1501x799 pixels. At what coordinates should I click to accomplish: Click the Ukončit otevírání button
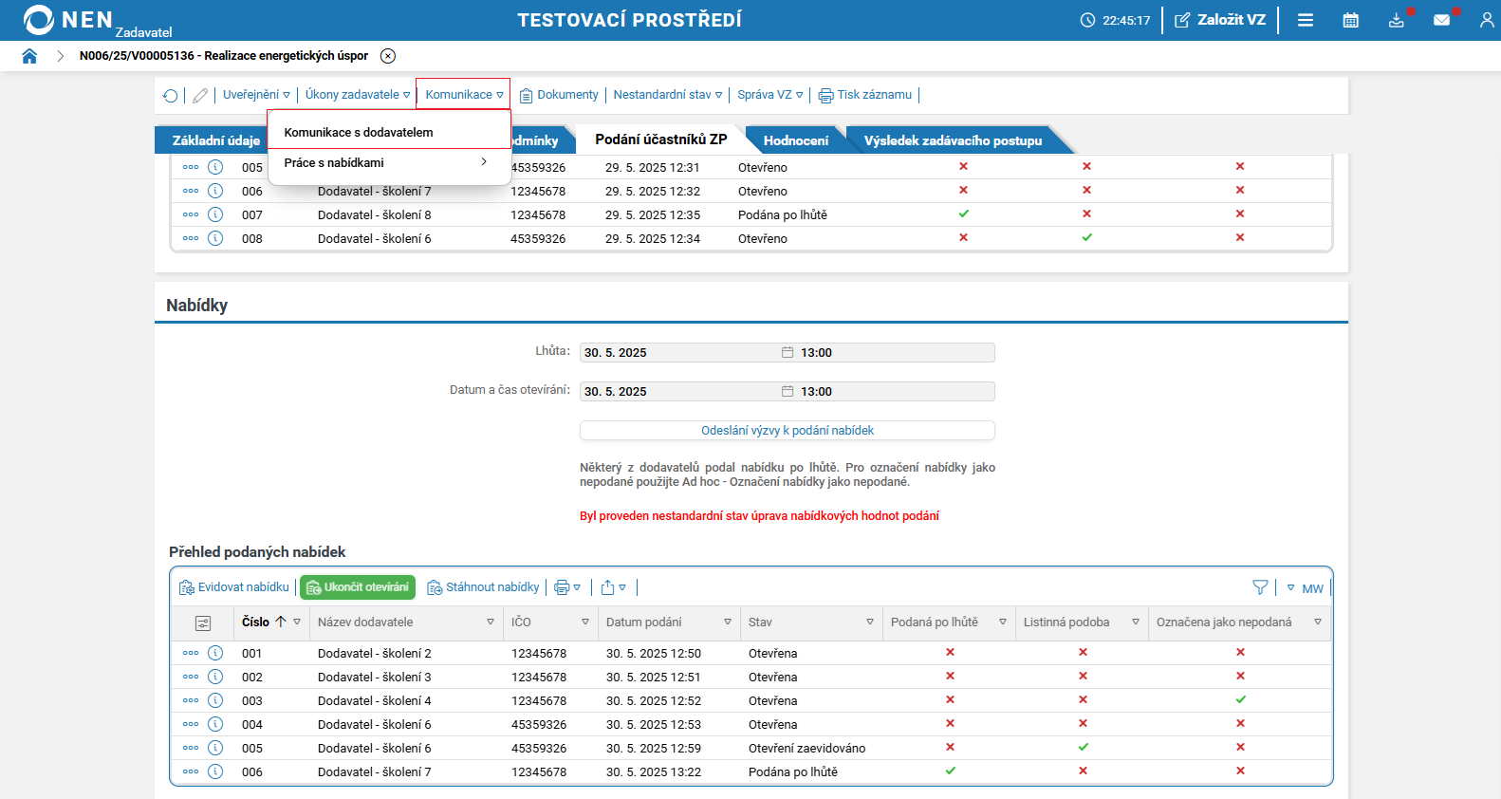[x=358, y=587]
